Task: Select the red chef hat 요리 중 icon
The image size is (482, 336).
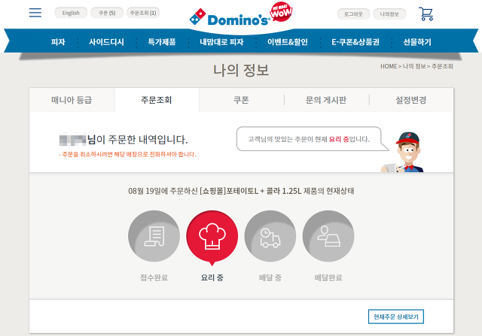Action: click(x=212, y=238)
